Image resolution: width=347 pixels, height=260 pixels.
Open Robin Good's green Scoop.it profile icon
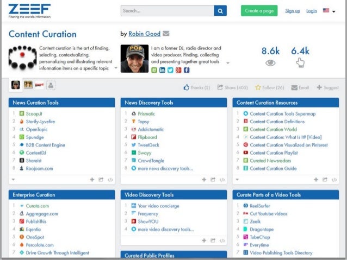click(154, 70)
